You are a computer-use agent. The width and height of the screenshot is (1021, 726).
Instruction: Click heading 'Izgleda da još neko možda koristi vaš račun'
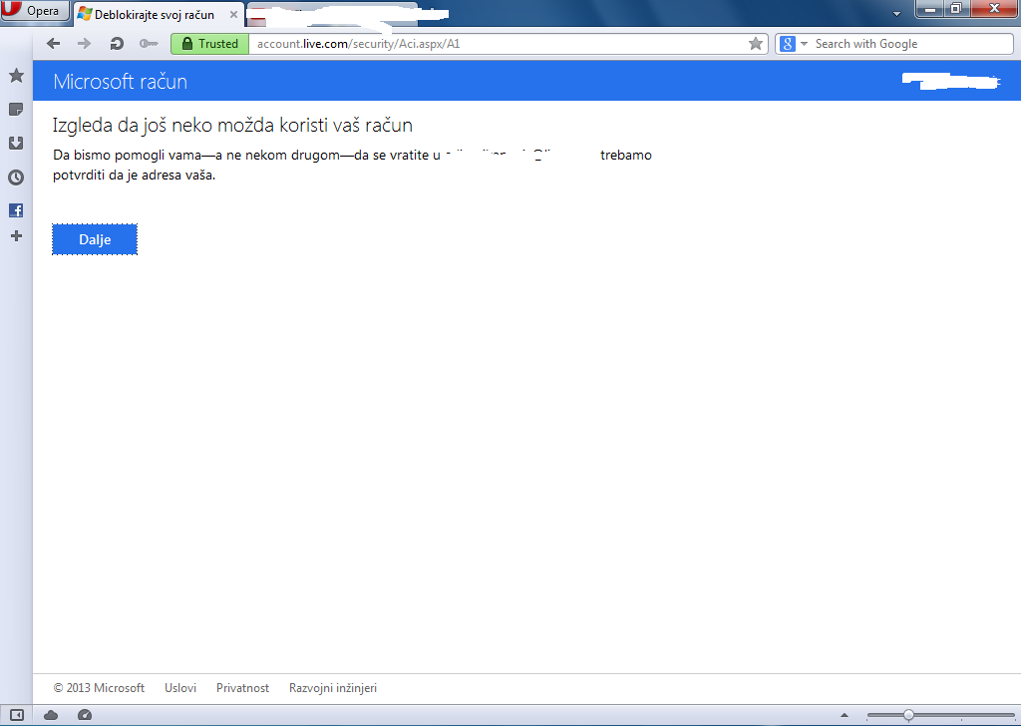coord(232,125)
